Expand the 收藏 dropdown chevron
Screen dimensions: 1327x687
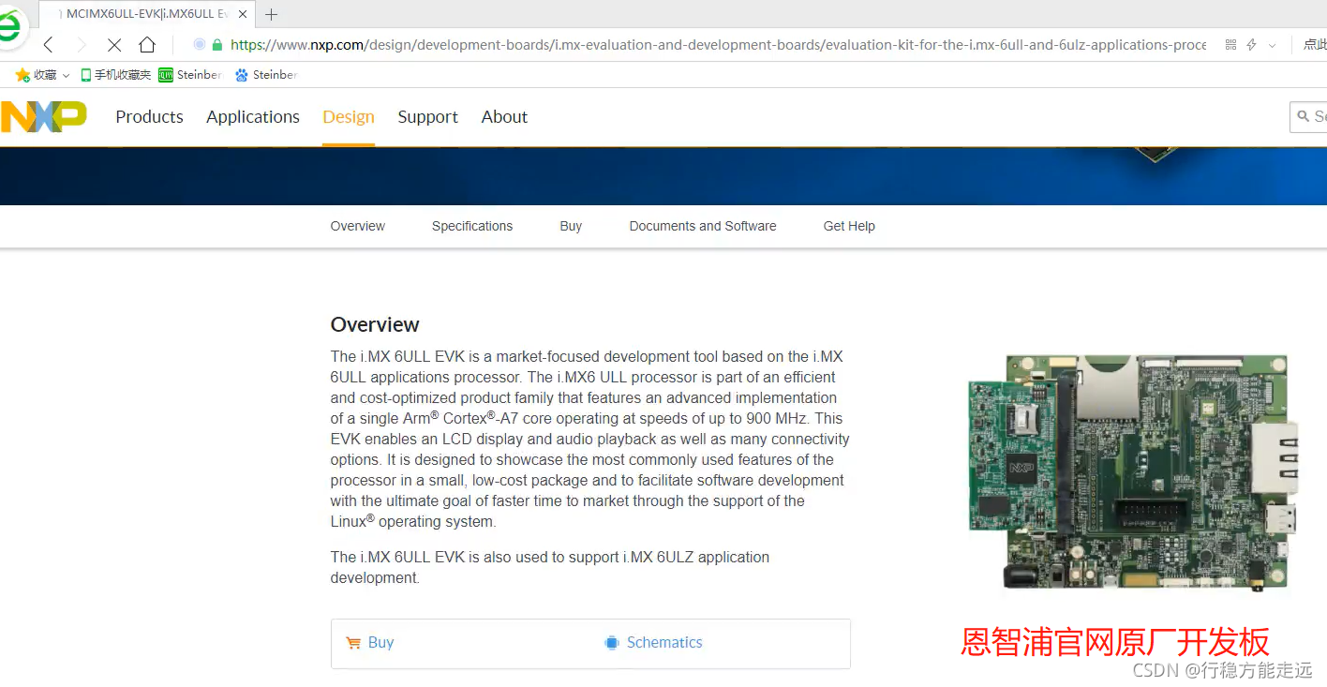(x=66, y=75)
